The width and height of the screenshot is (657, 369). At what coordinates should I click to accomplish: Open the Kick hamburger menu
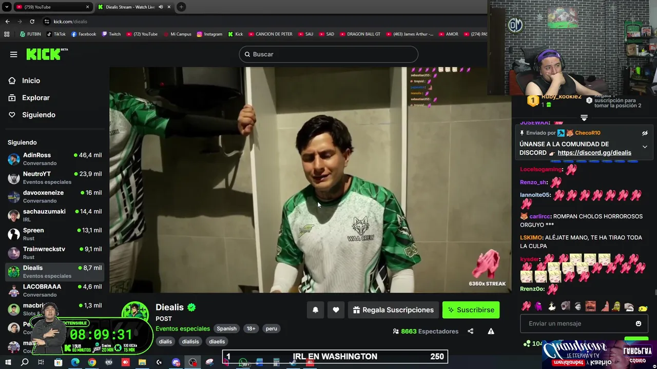coord(14,54)
